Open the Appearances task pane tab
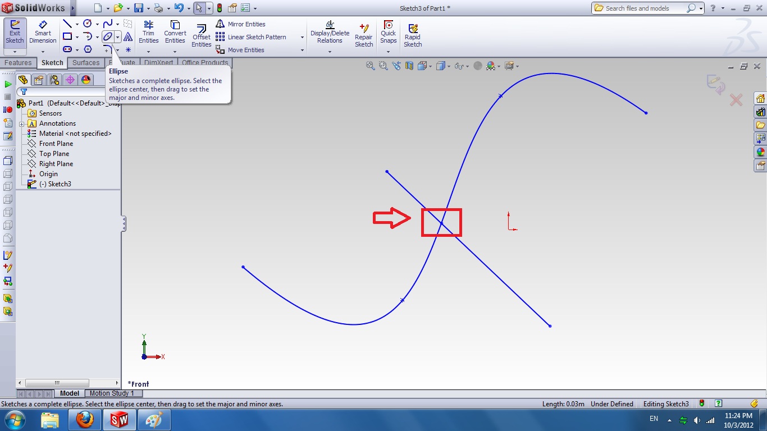 click(x=761, y=152)
